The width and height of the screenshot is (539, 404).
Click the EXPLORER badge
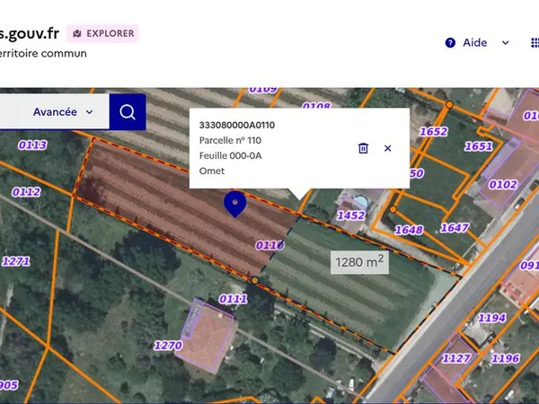(102, 33)
